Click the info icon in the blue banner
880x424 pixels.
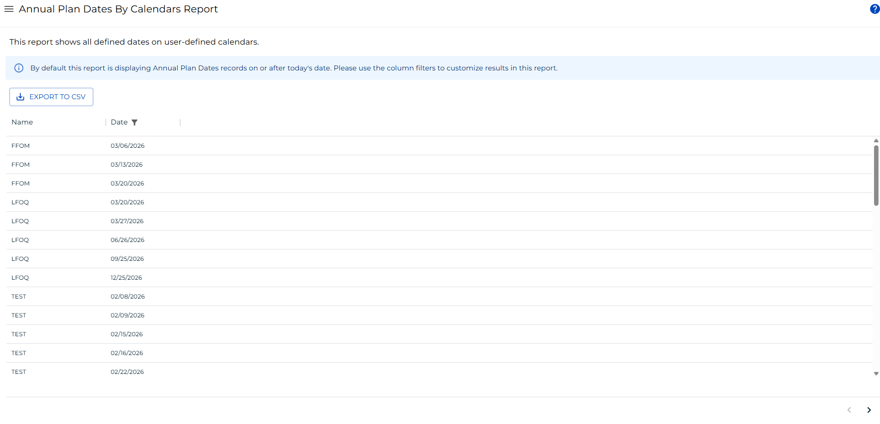[x=19, y=68]
